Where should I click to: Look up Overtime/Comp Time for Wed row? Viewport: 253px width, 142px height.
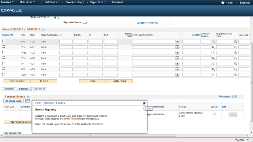pyautogui.click(x=236, y=52)
